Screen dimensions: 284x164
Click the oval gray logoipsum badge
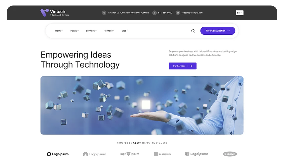(x=230, y=154)
